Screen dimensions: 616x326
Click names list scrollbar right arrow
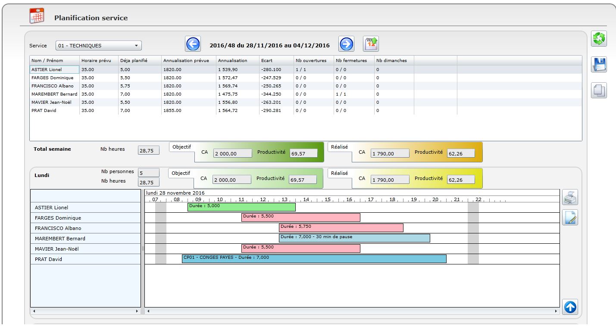(138, 311)
